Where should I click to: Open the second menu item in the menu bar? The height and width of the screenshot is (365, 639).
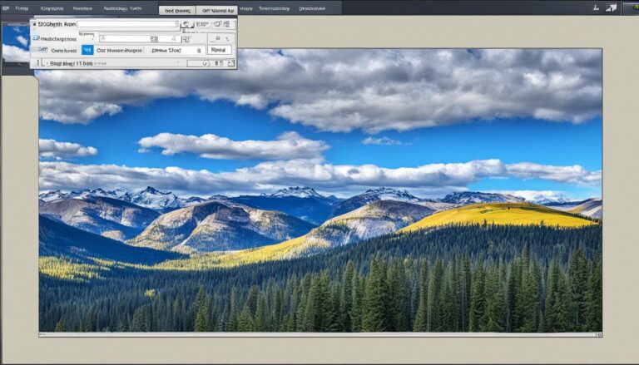click(50, 8)
